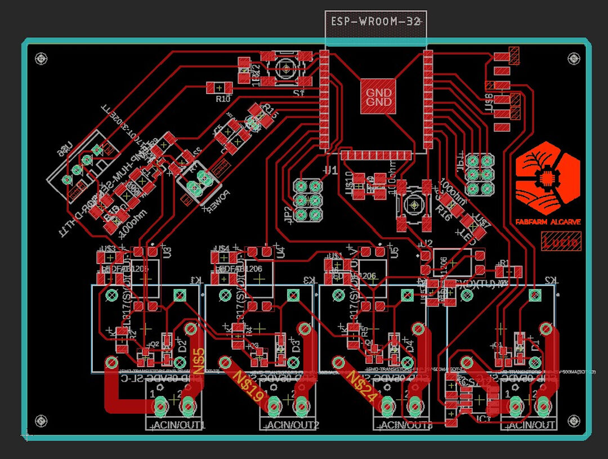Click the U1 reference designator
Image resolution: width=608 pixels, height=459 pixels.
point(331,170)
